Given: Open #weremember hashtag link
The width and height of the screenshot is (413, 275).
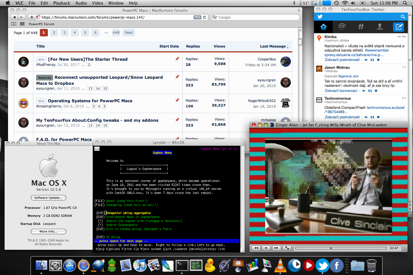Looking at the screenshot, I should (377, 50).
